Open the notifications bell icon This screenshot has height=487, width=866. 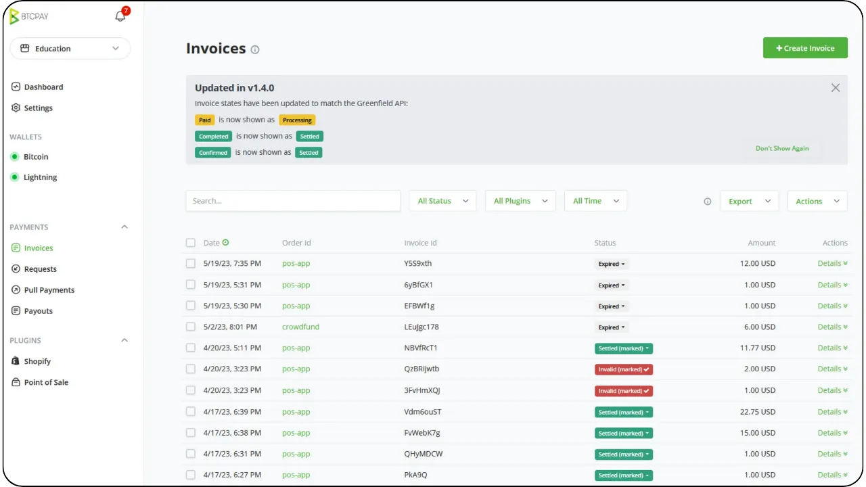coord(120,16)
